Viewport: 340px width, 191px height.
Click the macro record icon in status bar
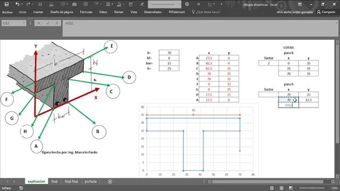point(21,188)
